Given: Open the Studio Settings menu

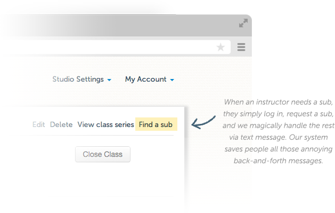Looking at the screenshot, I should [78, 79].
